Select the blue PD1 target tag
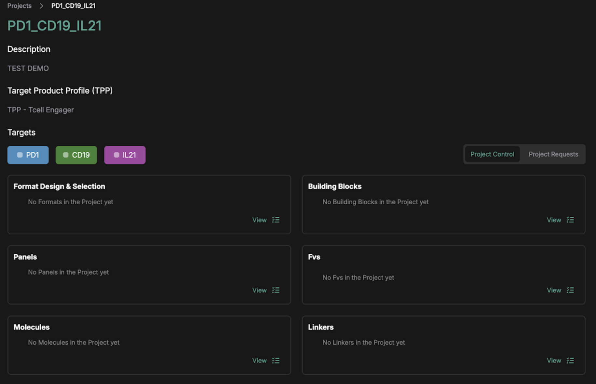The image size is (596, 384). (x=28, y=155)
